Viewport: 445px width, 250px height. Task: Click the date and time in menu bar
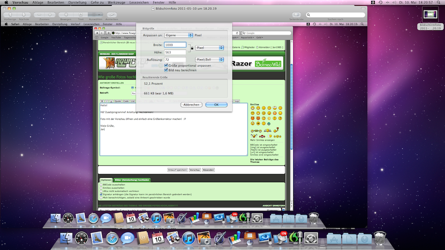click(416, 2)
